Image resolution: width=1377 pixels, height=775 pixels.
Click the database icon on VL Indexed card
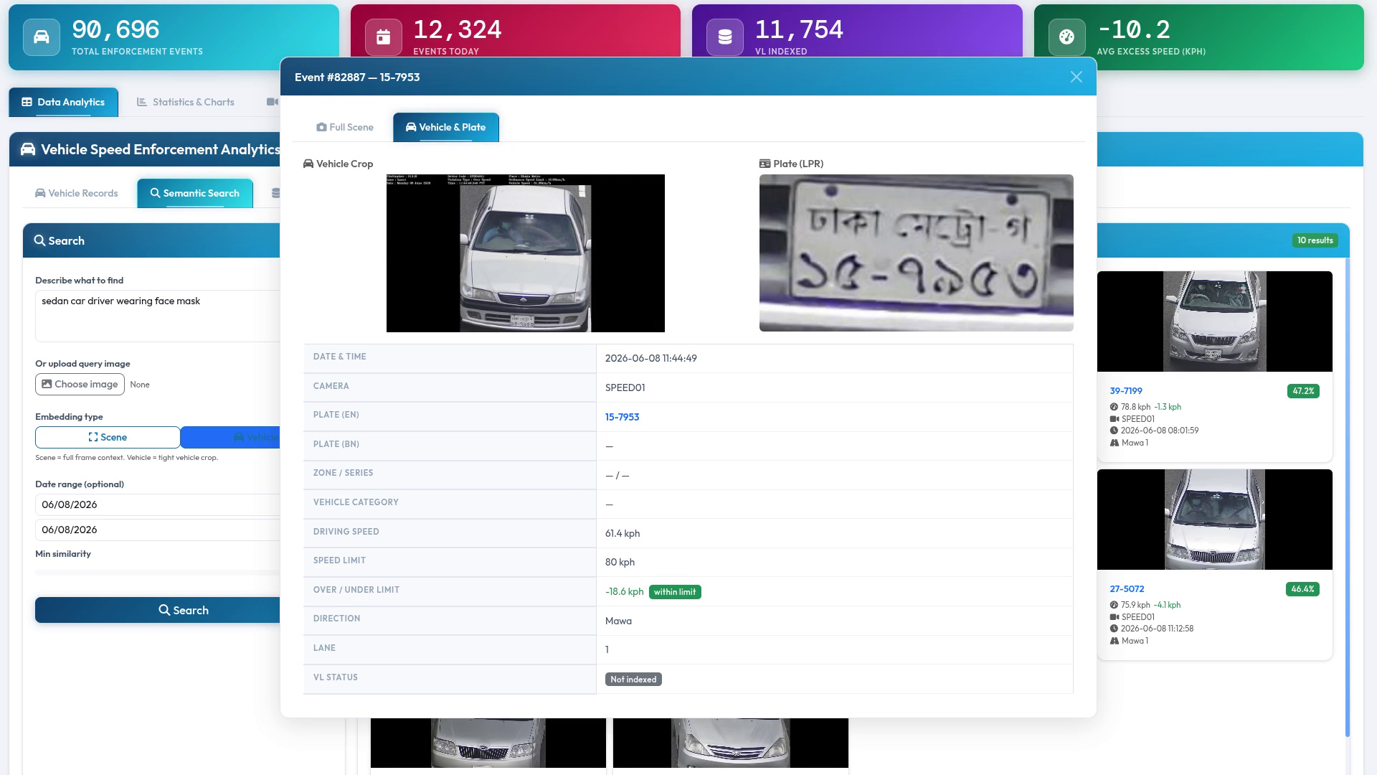click(725, 37)
